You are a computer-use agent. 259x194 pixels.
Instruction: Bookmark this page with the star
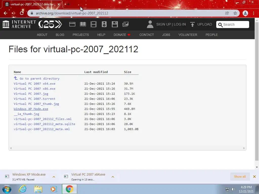pyautogui.click(x=235, y=13)
